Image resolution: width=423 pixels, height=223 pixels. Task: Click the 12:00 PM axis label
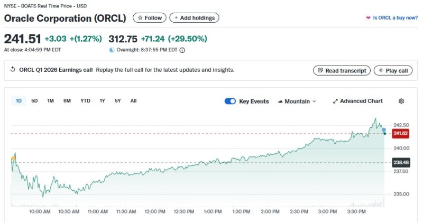coord(155,212)
